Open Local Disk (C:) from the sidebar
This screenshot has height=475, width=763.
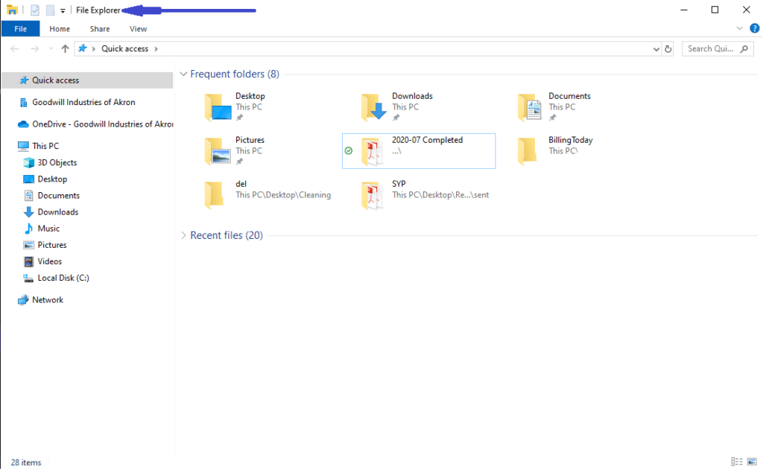point(62,278)
